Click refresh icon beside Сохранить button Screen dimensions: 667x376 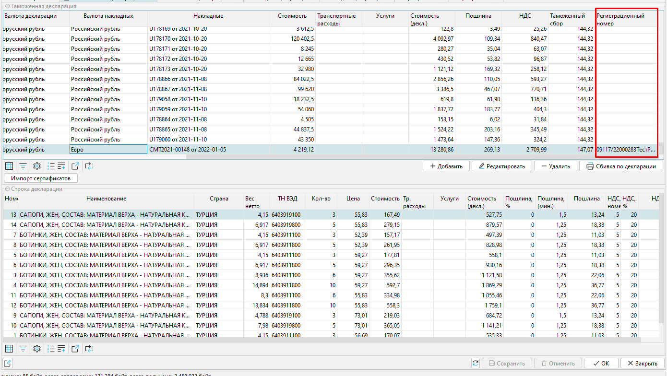coord(476,363)
